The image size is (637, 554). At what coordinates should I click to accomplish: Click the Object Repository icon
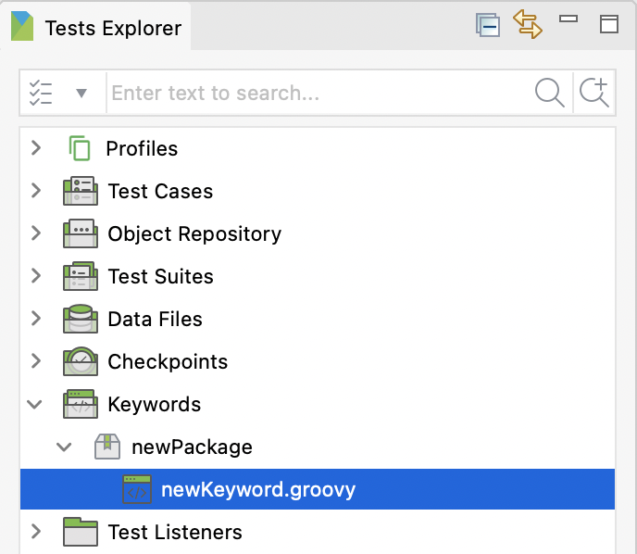pyautogui.click(x=80, y=233)
